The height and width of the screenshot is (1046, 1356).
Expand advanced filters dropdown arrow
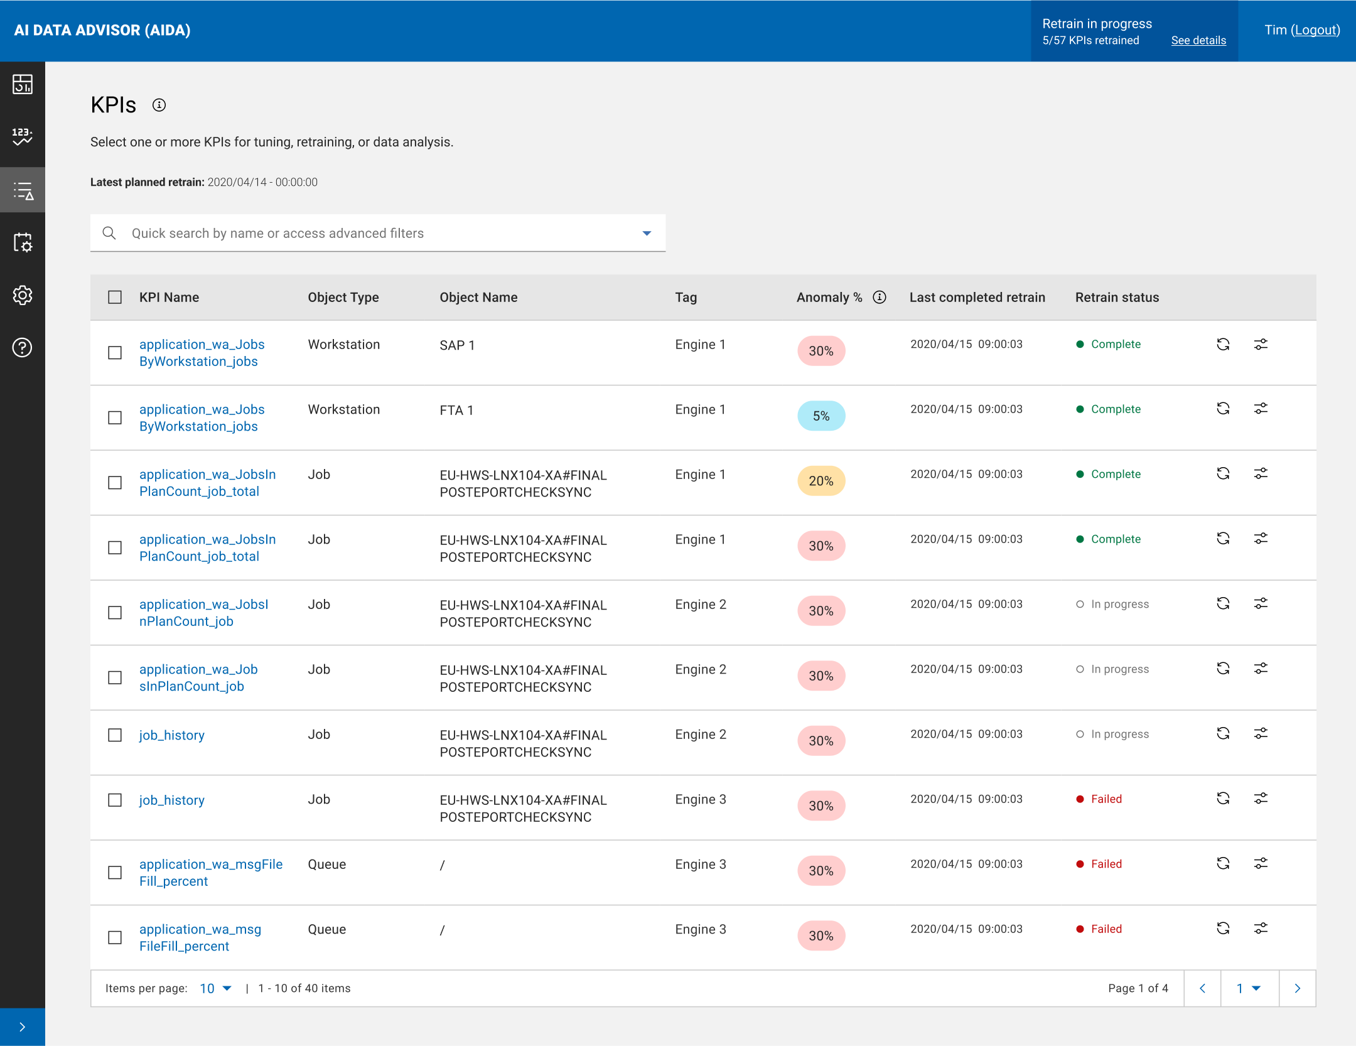click(647, 234)
